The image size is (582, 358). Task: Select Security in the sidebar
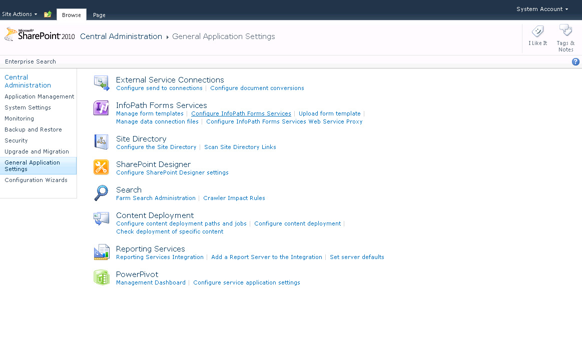(x=16, y=140)
